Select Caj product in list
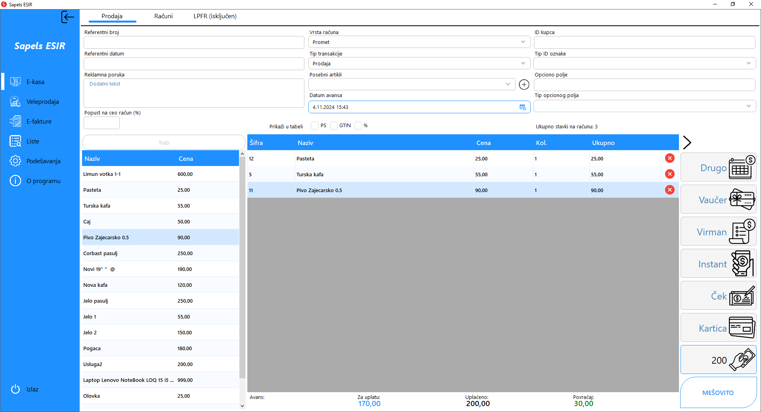Screen dimensions: 761x412 click(x=161, y=221)
